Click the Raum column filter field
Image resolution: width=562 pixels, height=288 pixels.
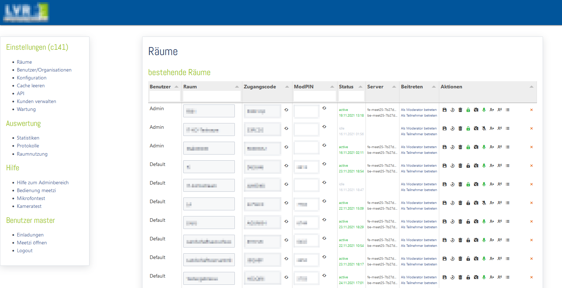tap(212, 96)
